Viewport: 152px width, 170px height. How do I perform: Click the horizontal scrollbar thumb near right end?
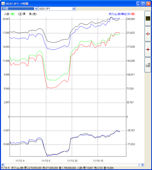tap(139, 165)
